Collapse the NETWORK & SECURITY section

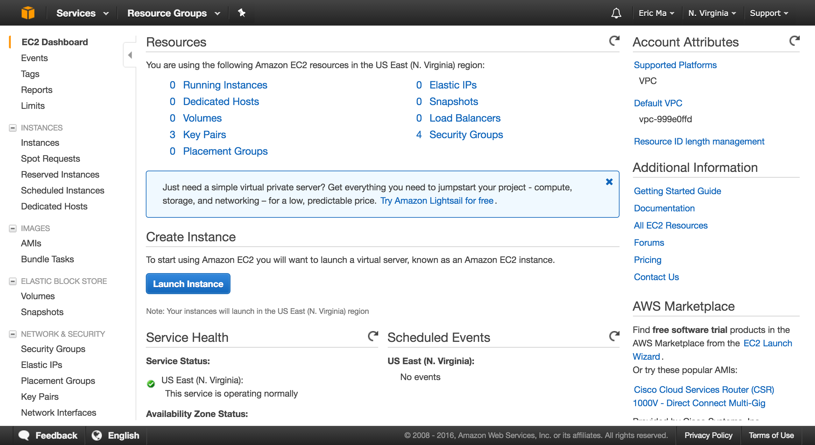[13, 334]
